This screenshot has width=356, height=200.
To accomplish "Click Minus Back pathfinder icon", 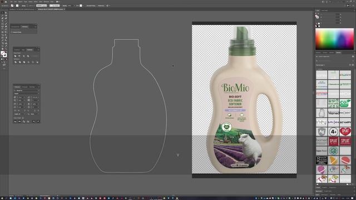I will [37, 62].
